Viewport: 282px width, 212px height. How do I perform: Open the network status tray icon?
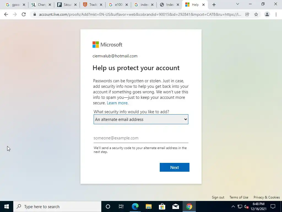click(x=240, y=206)
